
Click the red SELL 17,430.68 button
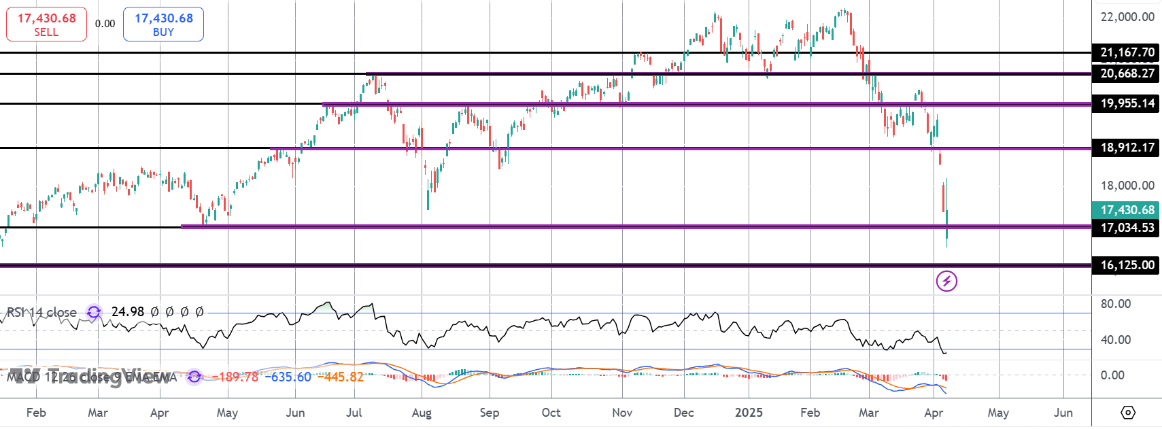[46, 24]
